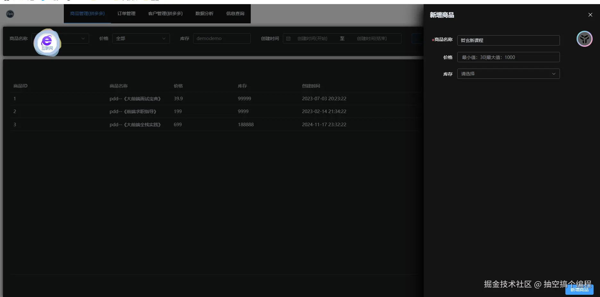This screenshot has width=600, height=297.
Task: Click the required 商品名称 label in the drawer
Action: tap(443, 40)
